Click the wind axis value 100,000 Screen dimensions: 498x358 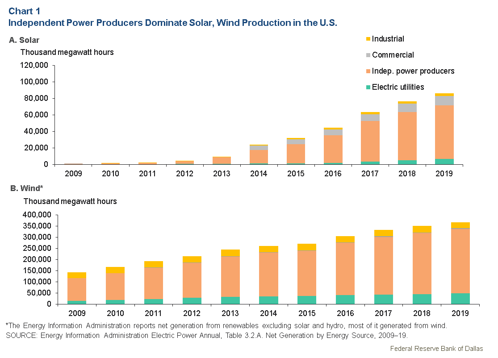[x=37, y=282]
